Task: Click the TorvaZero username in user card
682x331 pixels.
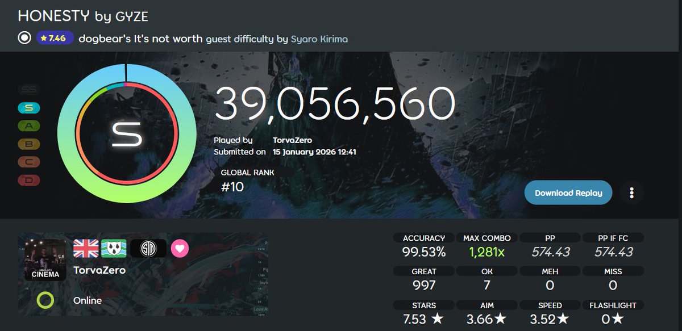Action: (x=99, y=270)
